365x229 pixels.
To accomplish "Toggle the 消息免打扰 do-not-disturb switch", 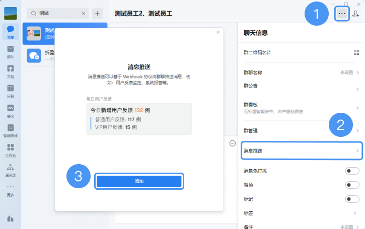I will click(352, 171).
